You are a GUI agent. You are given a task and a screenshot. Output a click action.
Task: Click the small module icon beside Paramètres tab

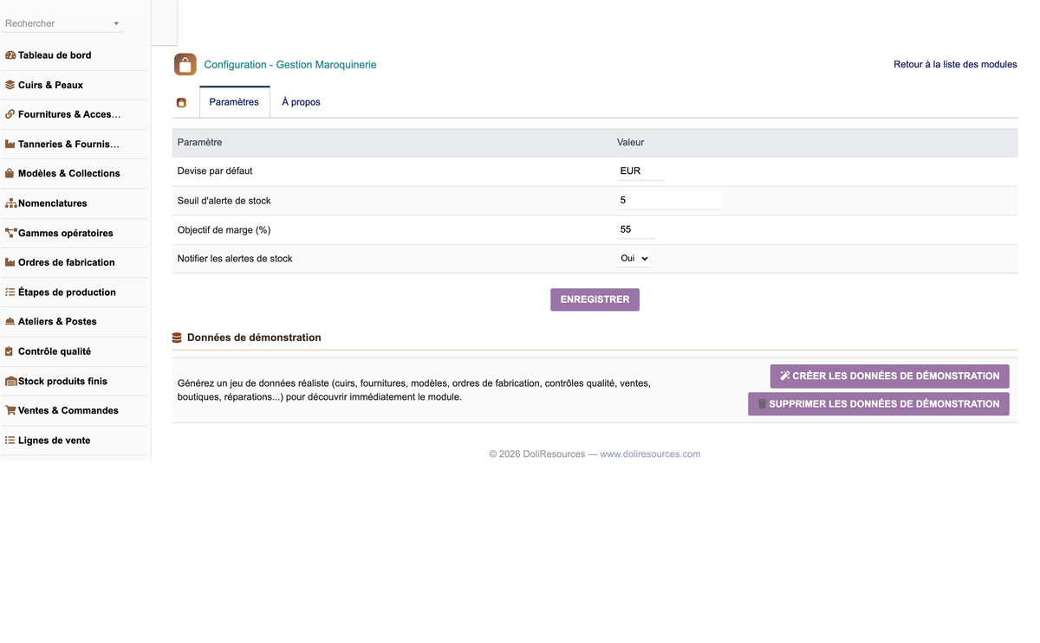point(181,102)
